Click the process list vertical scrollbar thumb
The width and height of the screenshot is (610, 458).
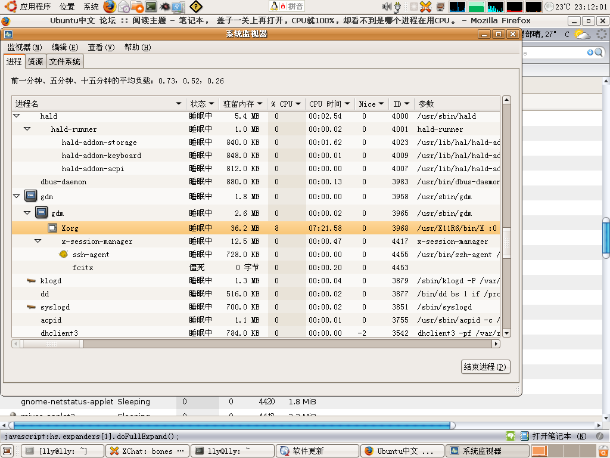tap(506, 243)
